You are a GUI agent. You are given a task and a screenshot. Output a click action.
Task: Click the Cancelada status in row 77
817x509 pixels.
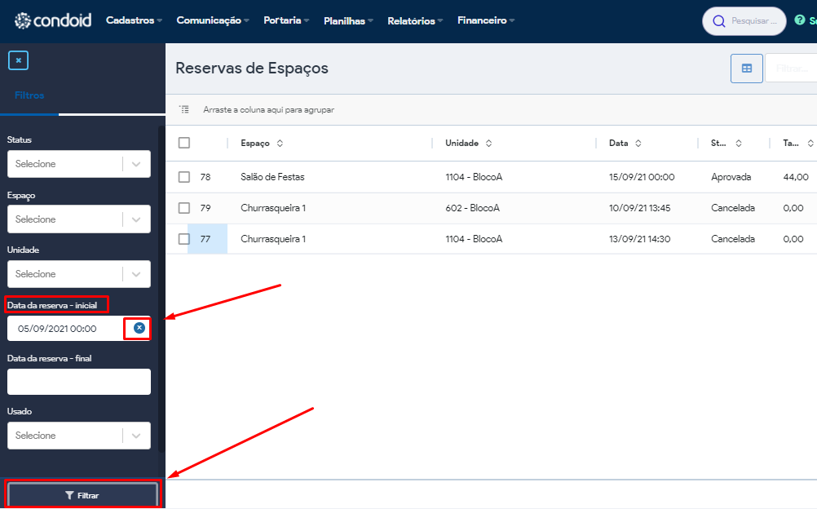pos(733,239)
